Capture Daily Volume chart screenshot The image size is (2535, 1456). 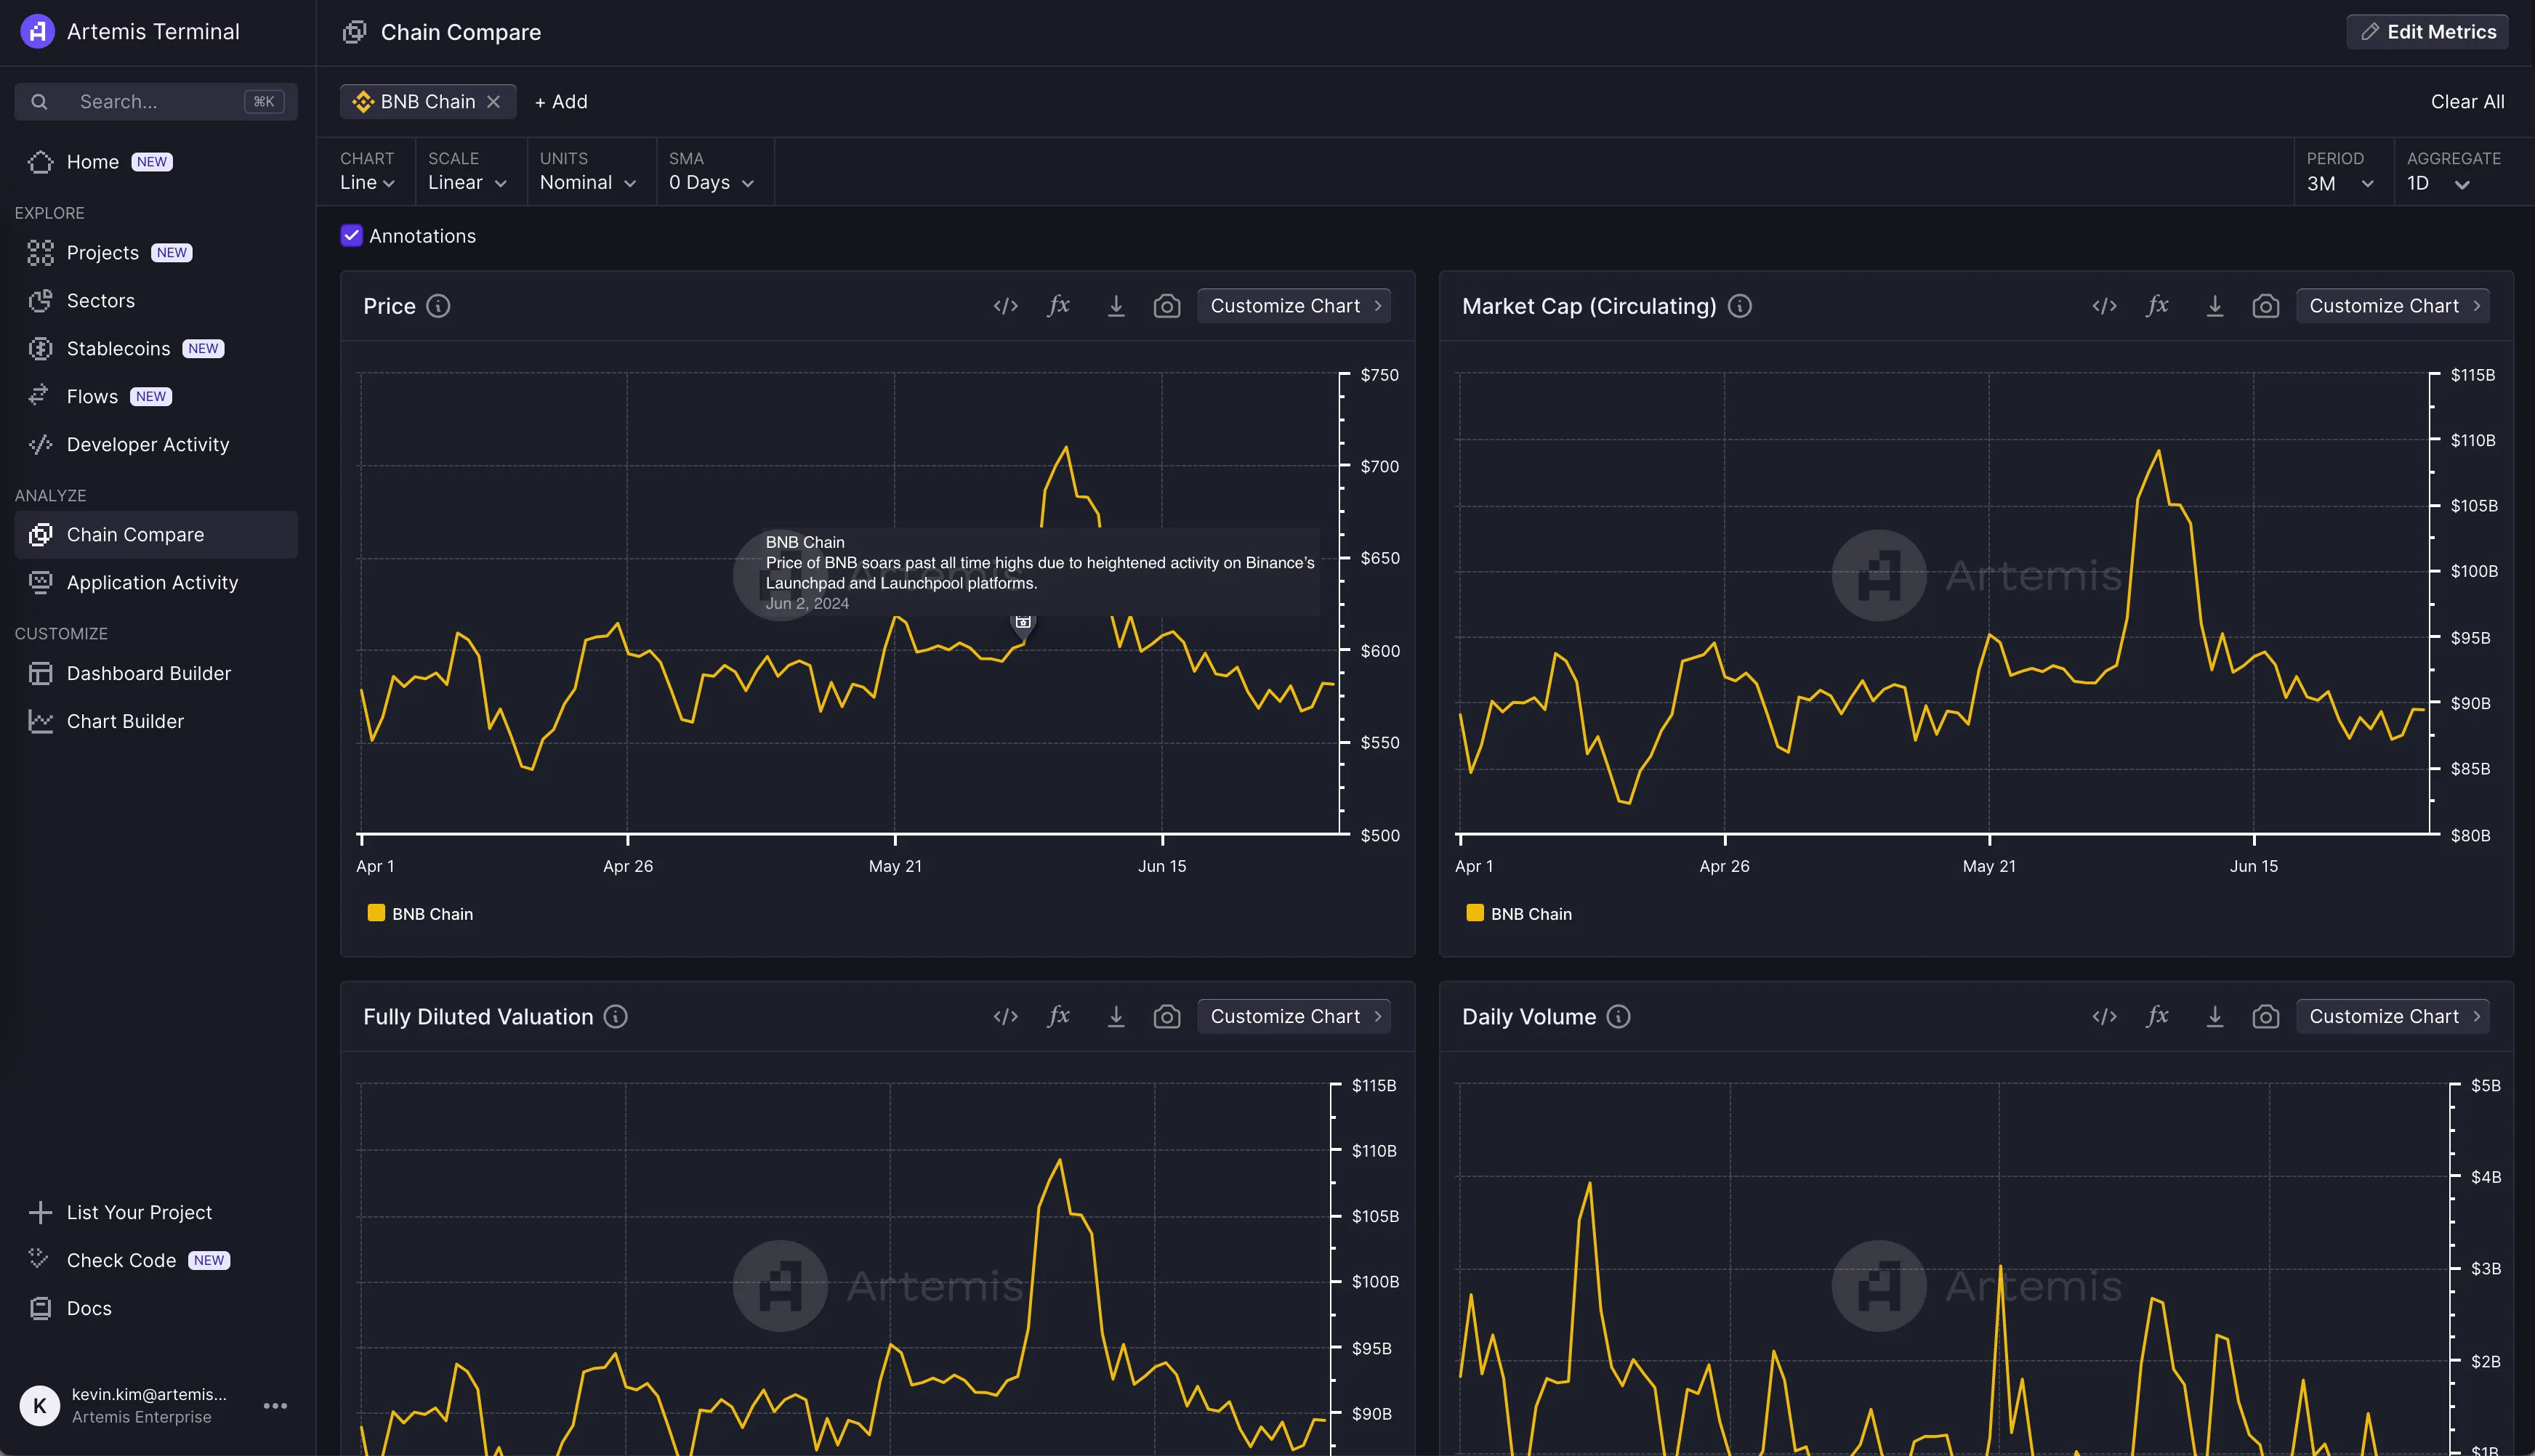[x=2266, y=1017]
